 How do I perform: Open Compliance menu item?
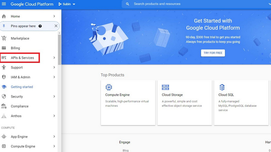pyautogui.click(x=19, y=106)
